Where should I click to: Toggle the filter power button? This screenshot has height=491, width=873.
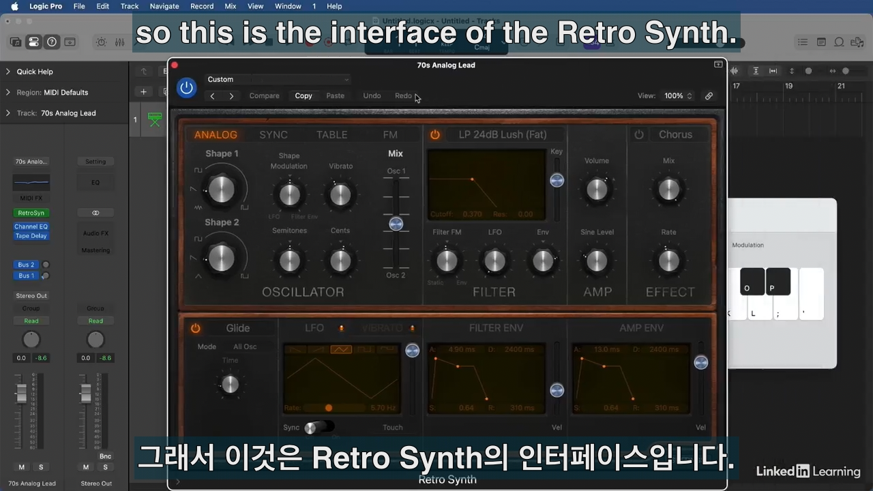(434, 134)
